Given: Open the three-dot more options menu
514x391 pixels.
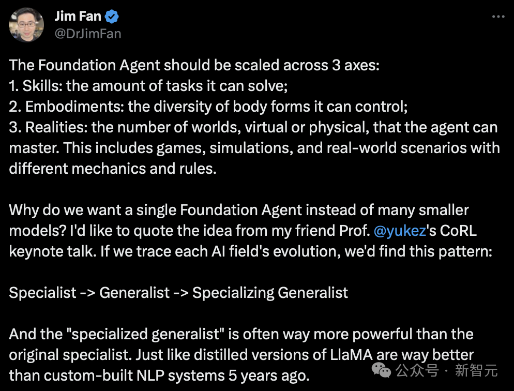Looking at the screenshot, I should tap(498, 17).
